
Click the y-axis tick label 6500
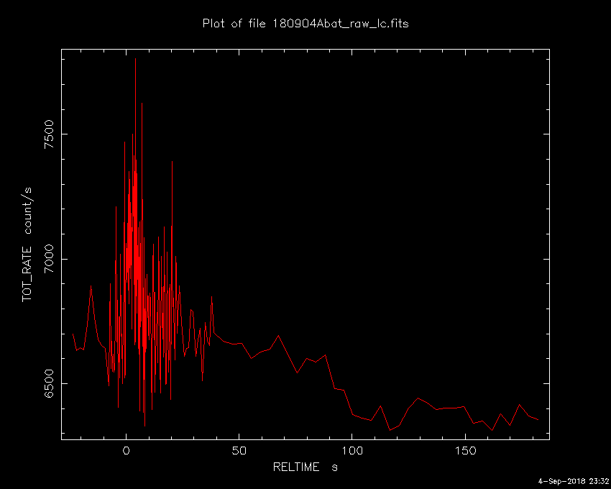[50, 384]
